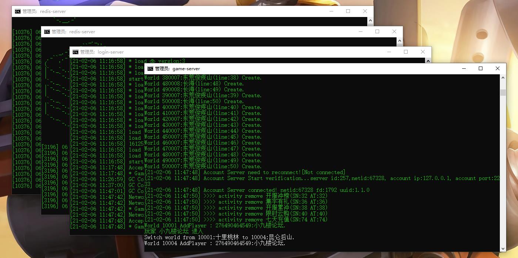Maximize the rear-most redis-server window
The height and width of the screenshot is (258, 518).
(348, 11)
